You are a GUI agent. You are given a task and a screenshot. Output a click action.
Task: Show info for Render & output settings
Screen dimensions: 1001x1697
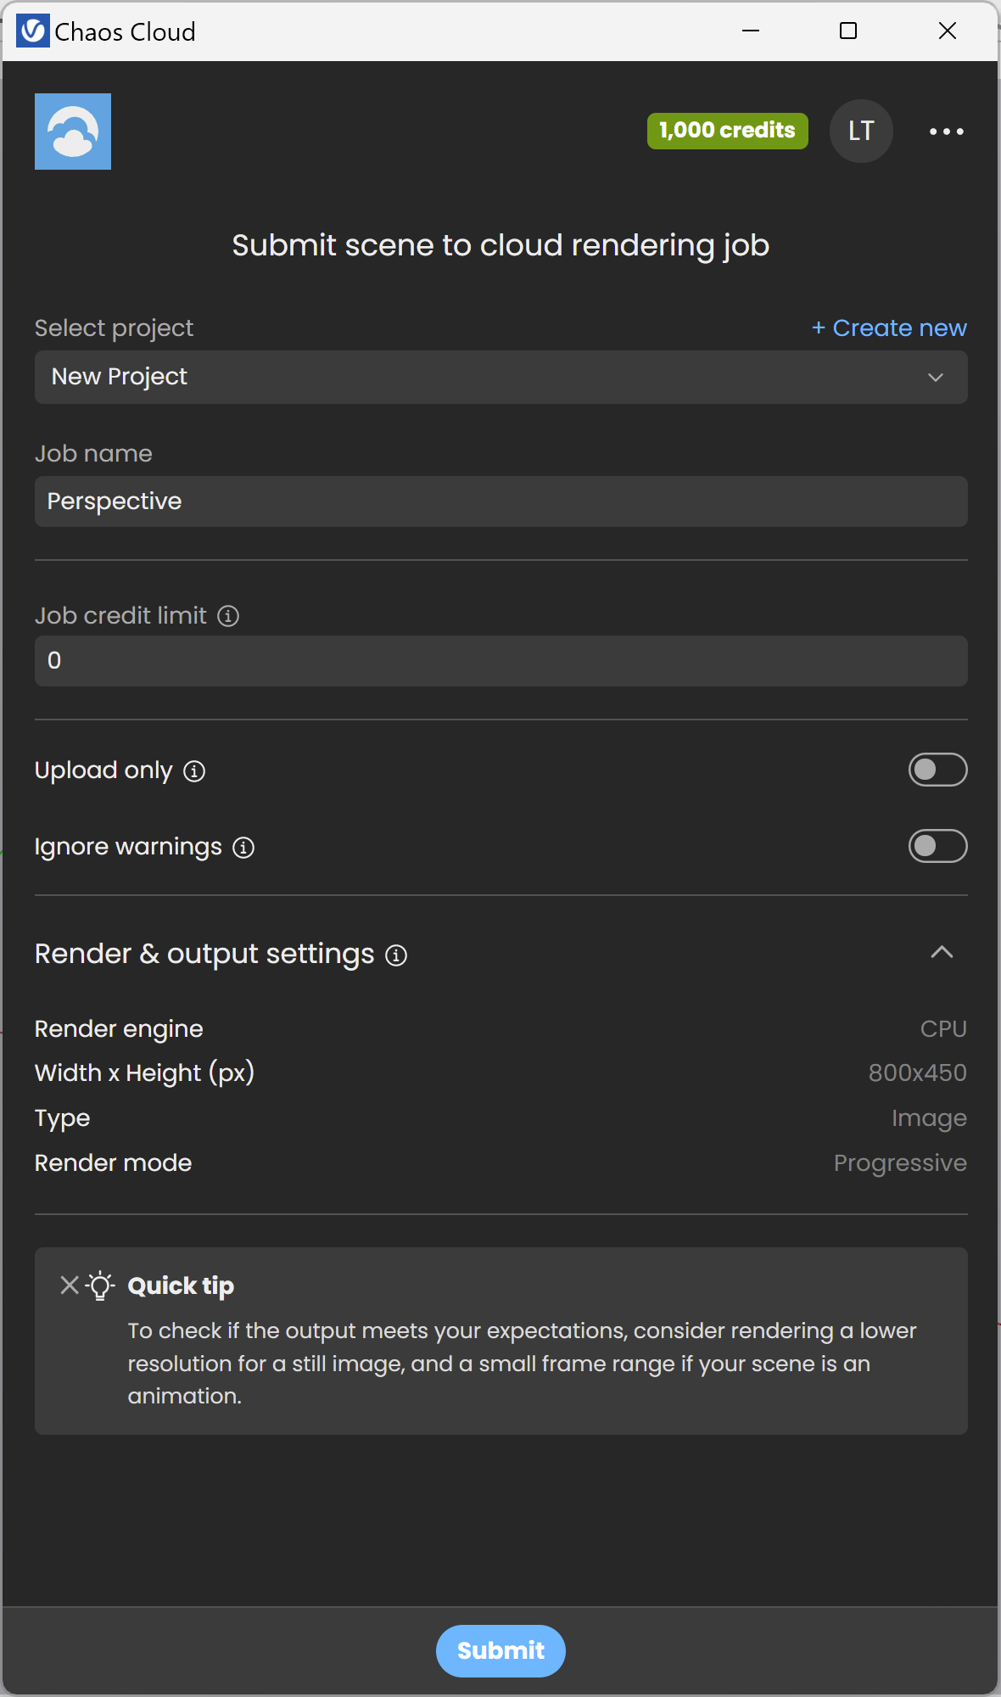[x=396, y=955]
